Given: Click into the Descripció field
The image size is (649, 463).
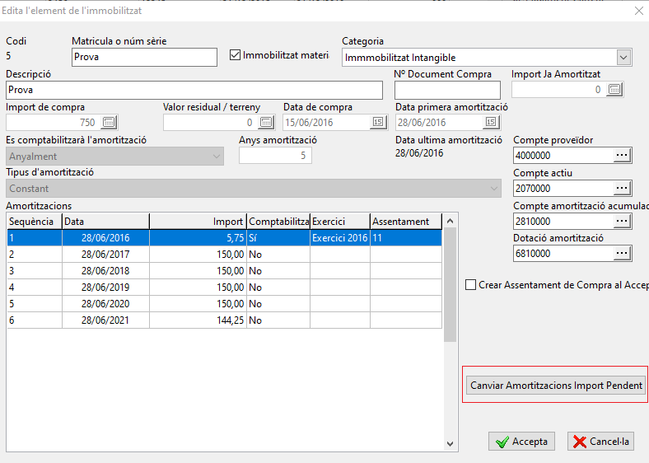Looking at the screenshot, I should [x=194, y=90].
